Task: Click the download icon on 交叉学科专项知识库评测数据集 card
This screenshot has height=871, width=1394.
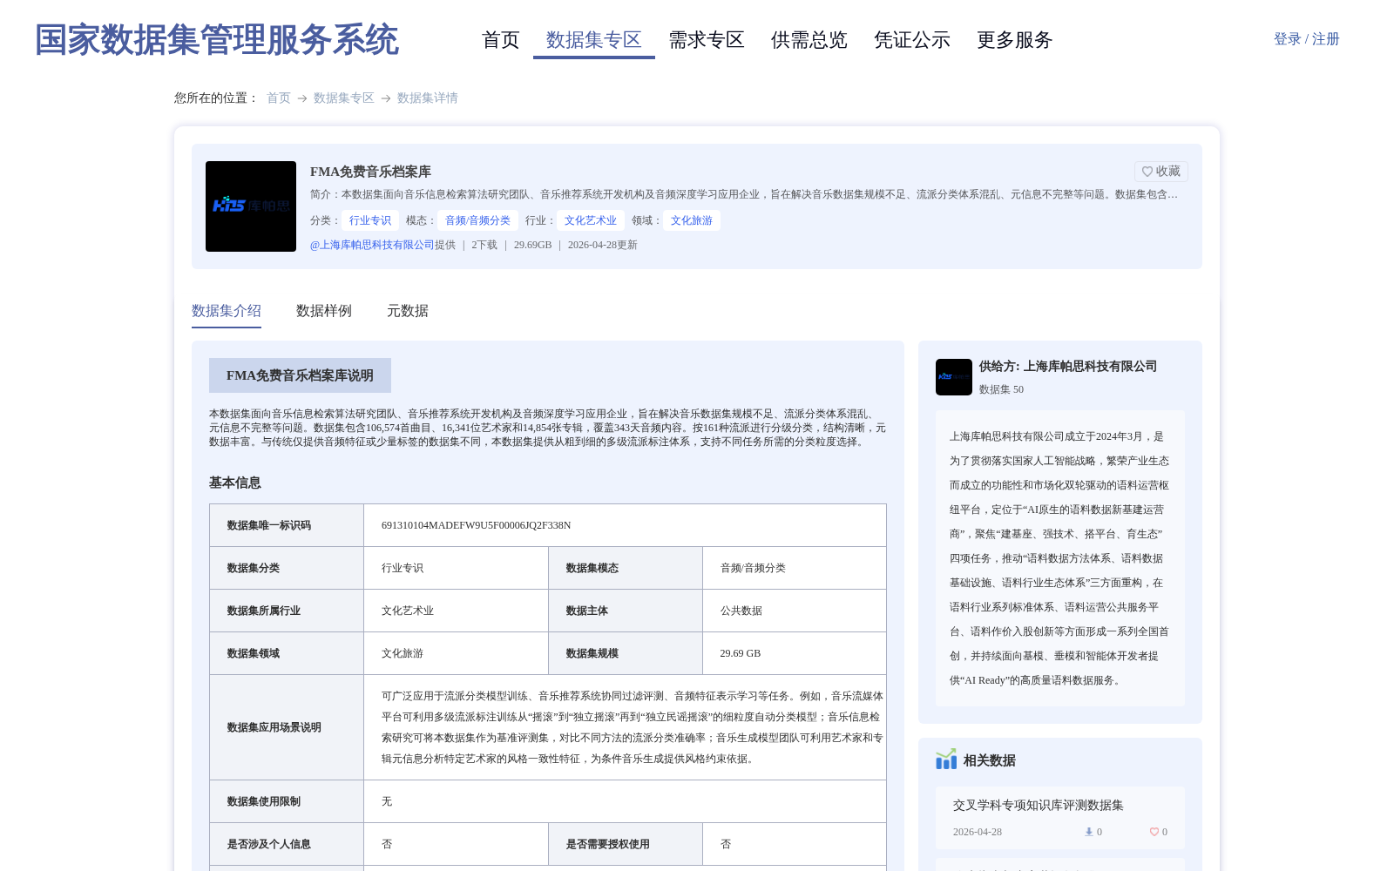Action: [1088, 832]
